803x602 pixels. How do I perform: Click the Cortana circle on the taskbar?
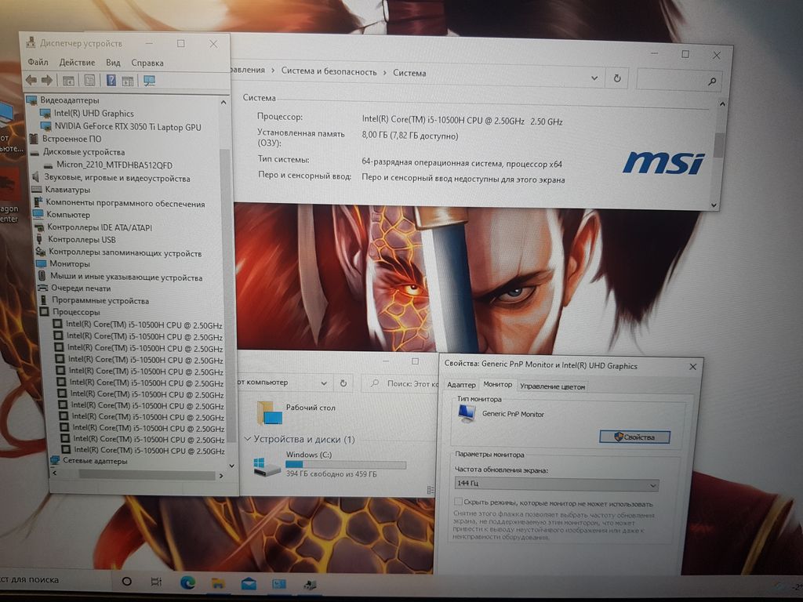tap(126, 581)
